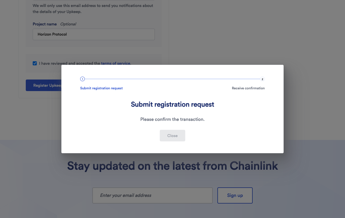Click the email notification disclaimer text
Image resolution: width=345 pixels, height=218 pixels.
pos(93,9)
